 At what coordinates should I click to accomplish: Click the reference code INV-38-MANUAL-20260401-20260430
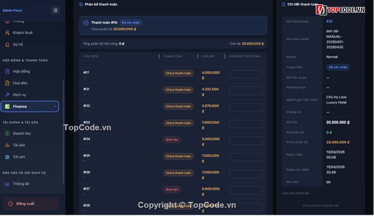[335, 39]
